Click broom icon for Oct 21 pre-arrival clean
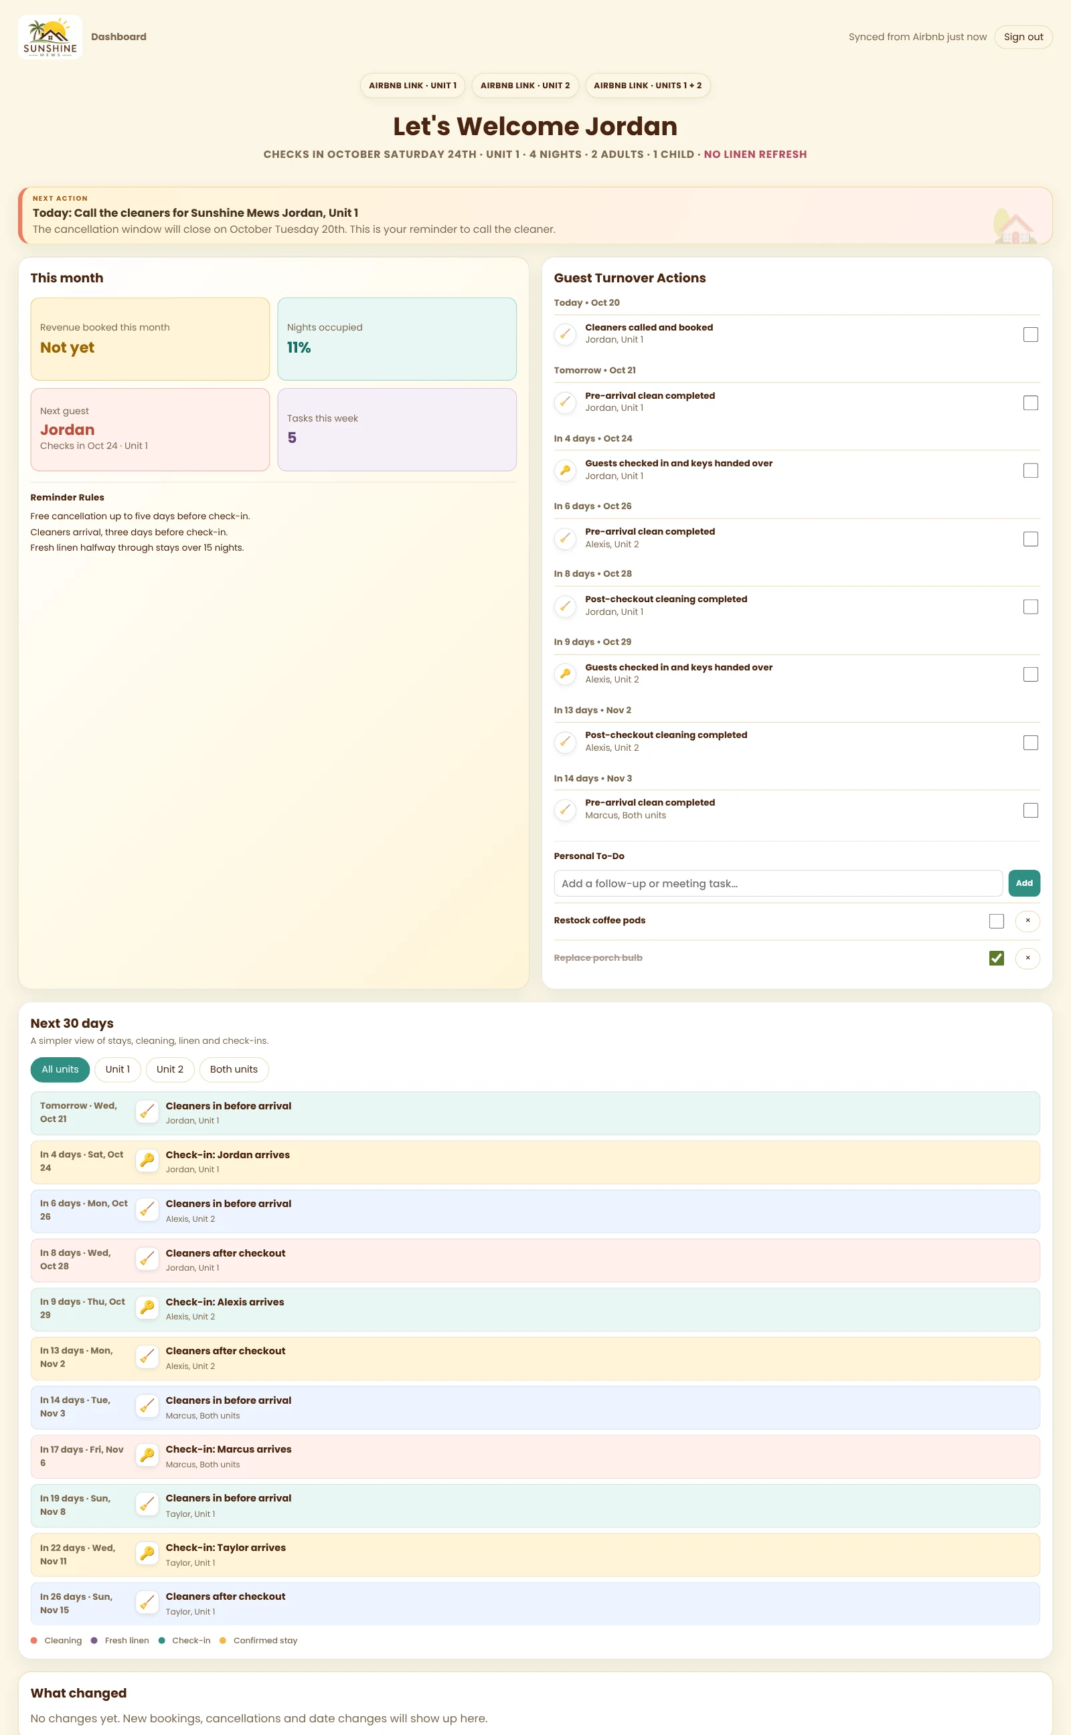Screen dimensions: 1071x1735 coord(564,402)
